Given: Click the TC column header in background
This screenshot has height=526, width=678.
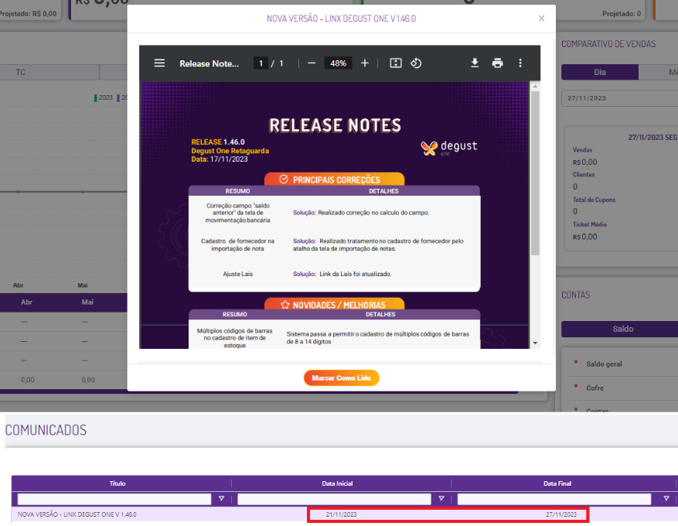Looking at the screenshot, I should tap(21, 72).
